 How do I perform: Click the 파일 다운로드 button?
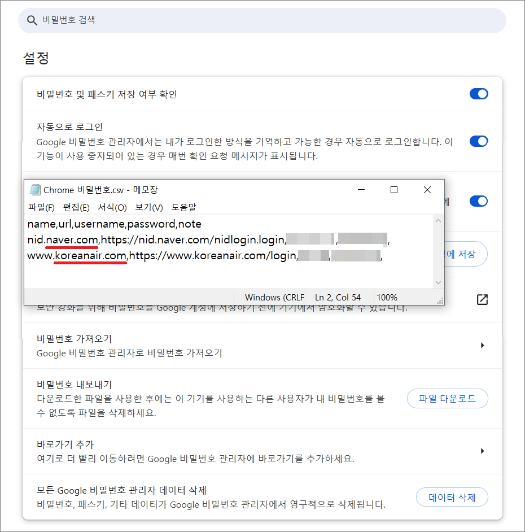(x=447, y=398)
